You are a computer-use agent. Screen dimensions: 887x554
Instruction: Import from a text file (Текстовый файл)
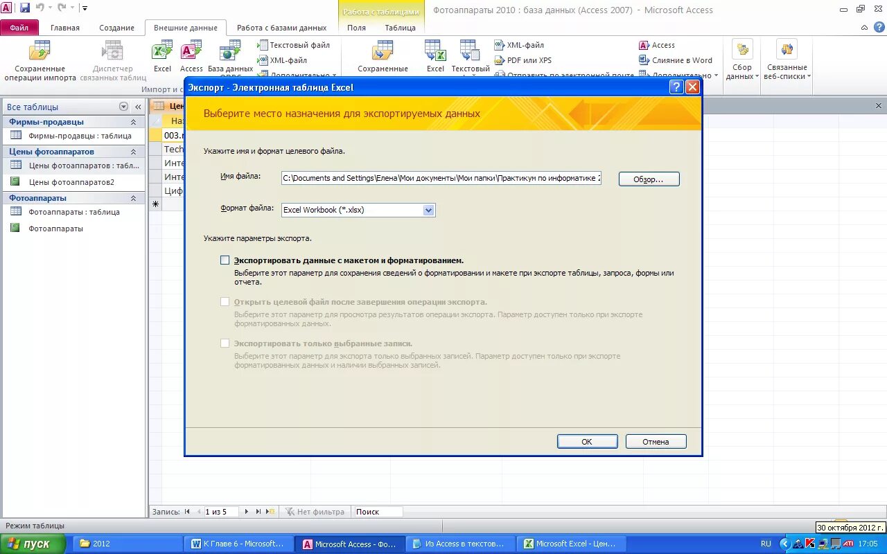(x=294, y=45)
